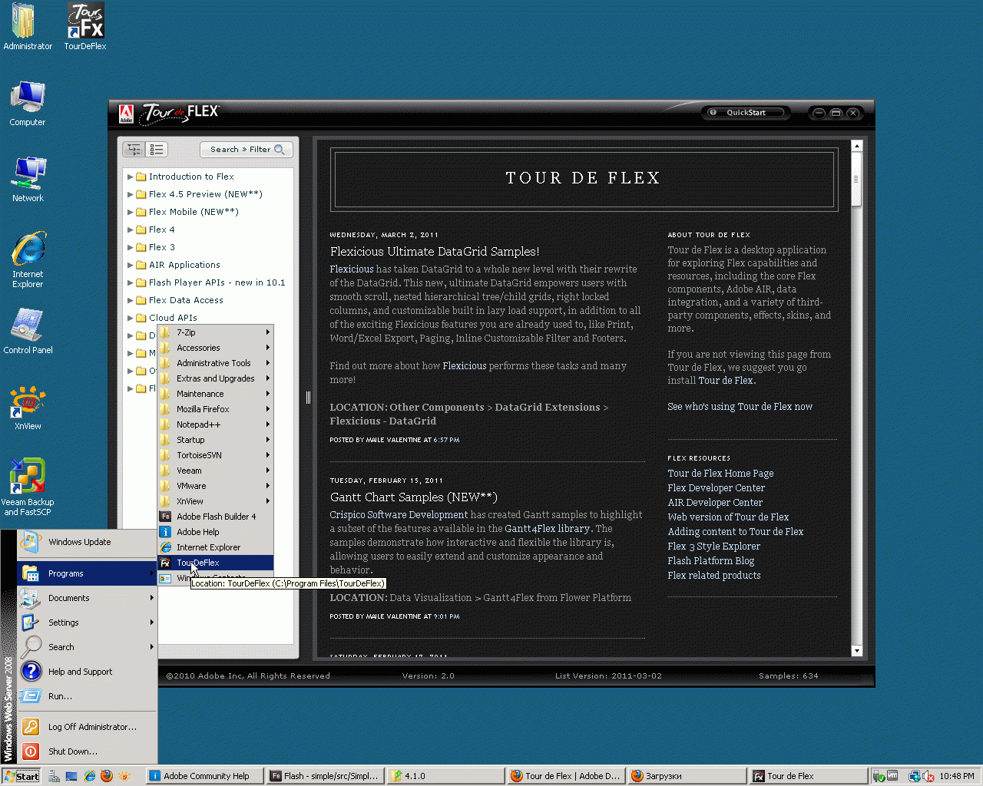Screen dimensions: 983x786
Task: Open the Mozilla Firefox program group
Action: click(x=215, y=409)
